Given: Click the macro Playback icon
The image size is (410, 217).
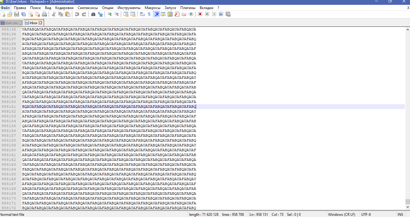Looking at the screenshot, I should pos(214,14).
